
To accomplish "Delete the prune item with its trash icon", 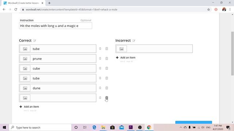I will point(106,59).
